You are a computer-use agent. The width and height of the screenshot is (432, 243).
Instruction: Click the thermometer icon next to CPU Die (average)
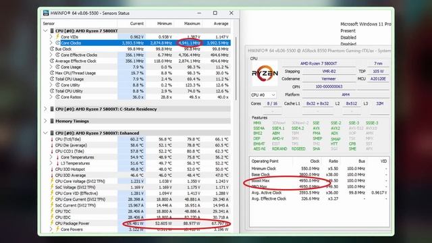pyautogui.click(x=52, y=145)
